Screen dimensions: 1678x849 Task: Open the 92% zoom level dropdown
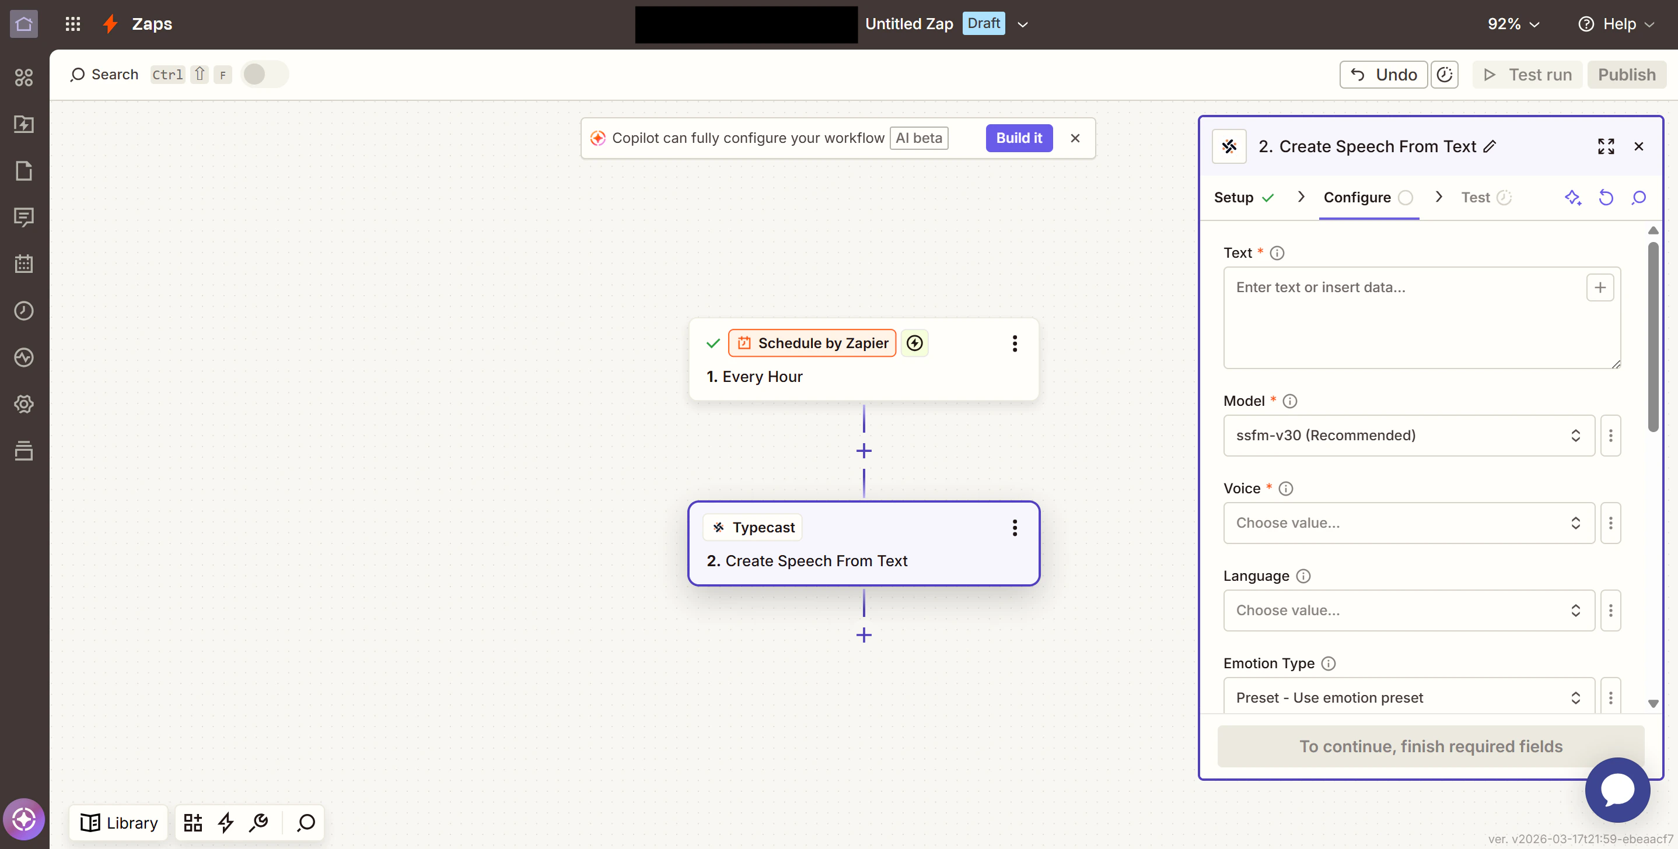pos(1512,24)
